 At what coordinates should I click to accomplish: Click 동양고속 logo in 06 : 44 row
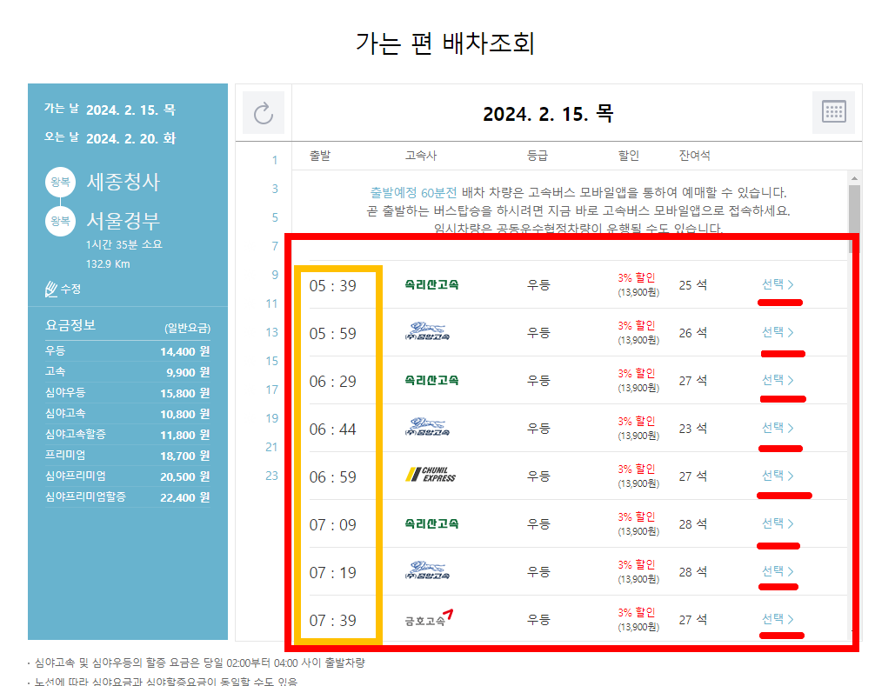tap(427, 427)
